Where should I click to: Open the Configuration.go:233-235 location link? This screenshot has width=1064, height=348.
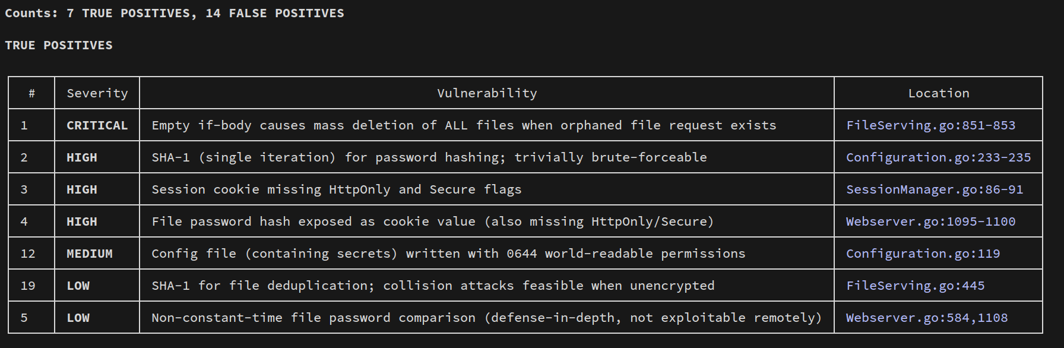click(938, 157)
